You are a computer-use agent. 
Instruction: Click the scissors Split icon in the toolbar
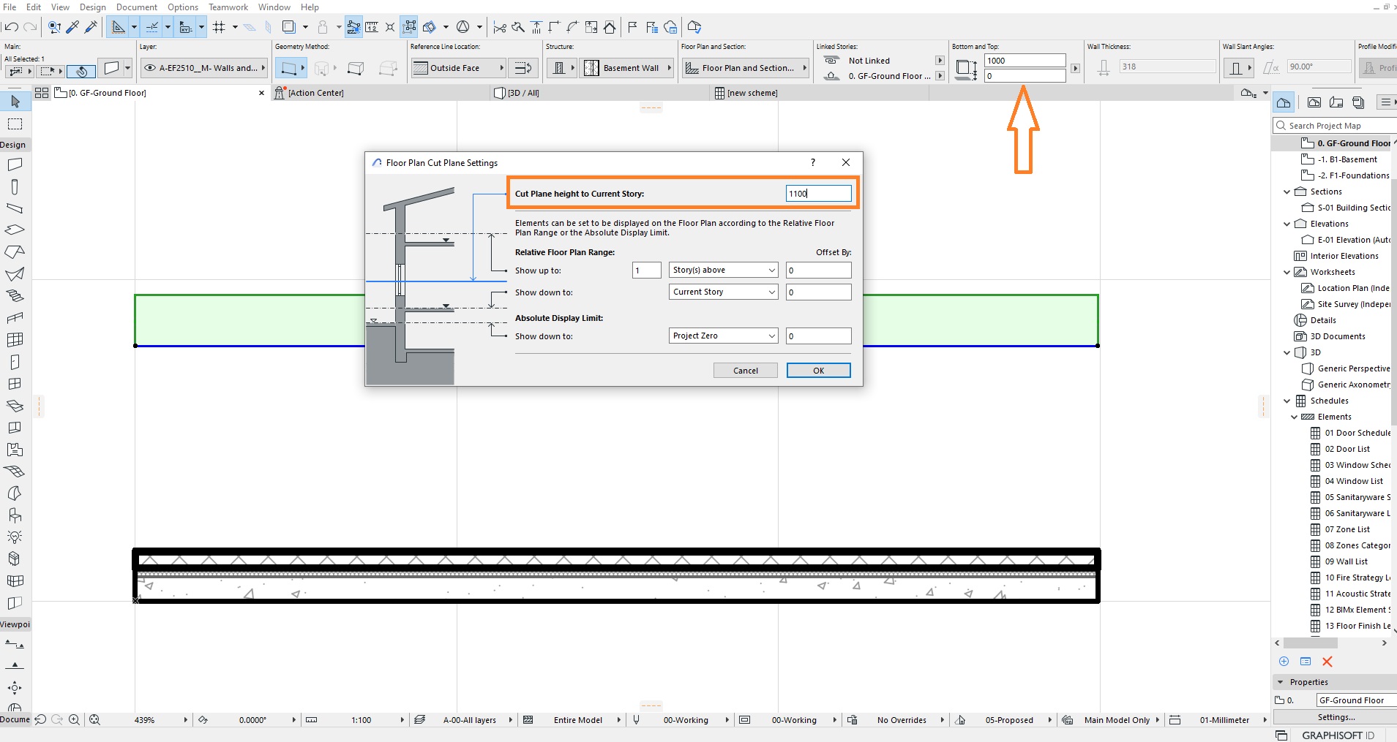click(500, 28)
